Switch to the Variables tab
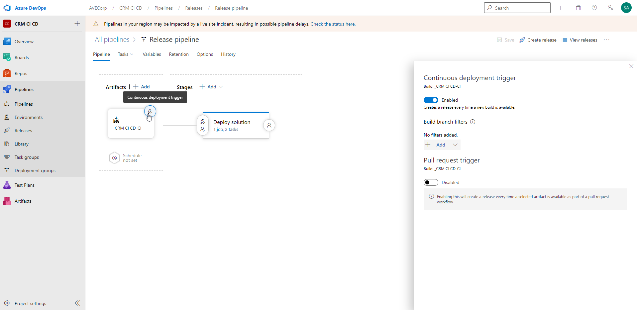The height and width of the screenshot is (310, 637). (x=152, y=54)
